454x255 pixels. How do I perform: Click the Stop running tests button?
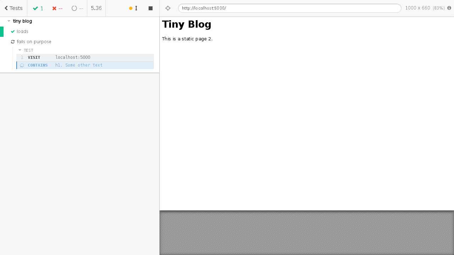tap(150, 8)
